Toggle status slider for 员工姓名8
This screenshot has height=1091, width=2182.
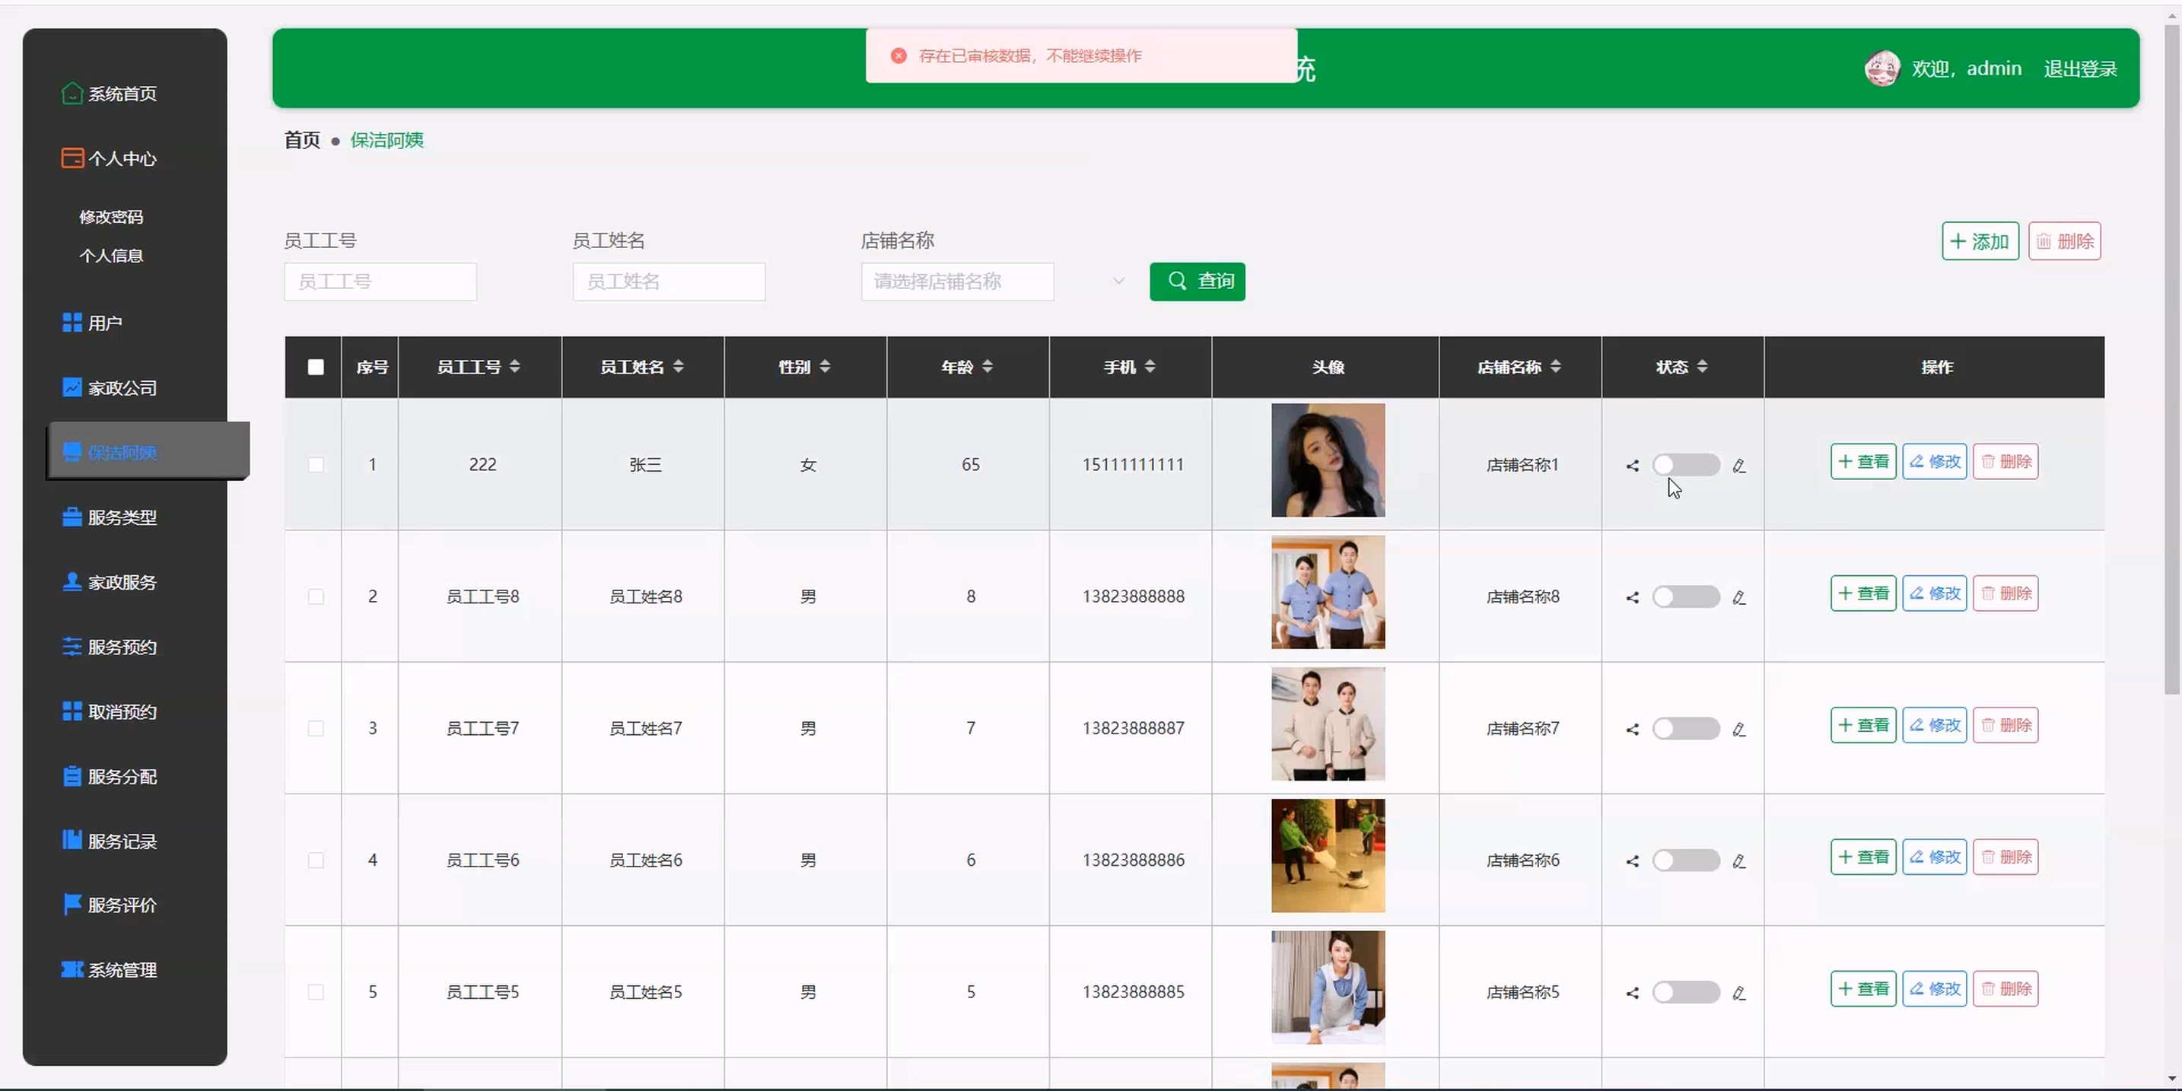coord(1686,597)
